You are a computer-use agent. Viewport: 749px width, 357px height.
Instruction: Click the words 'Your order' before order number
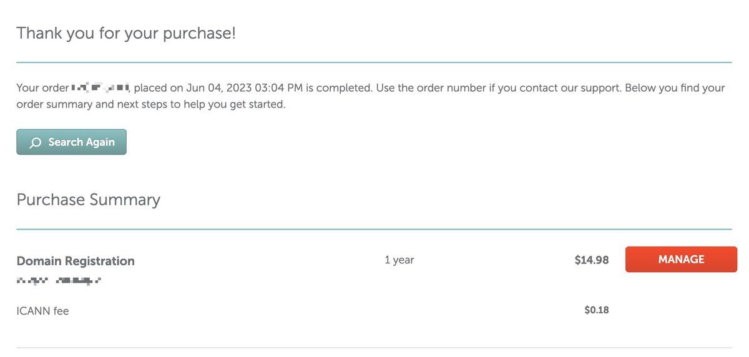[x=42, y=88]
